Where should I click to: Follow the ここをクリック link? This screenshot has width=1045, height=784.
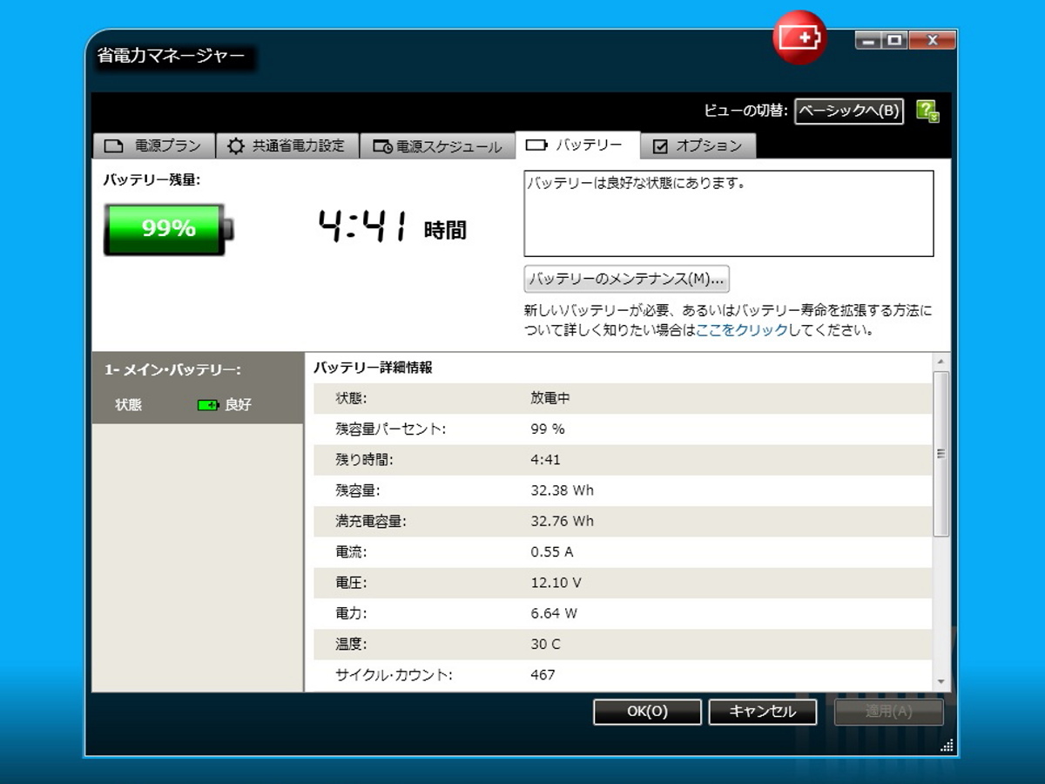pos(741,330)
